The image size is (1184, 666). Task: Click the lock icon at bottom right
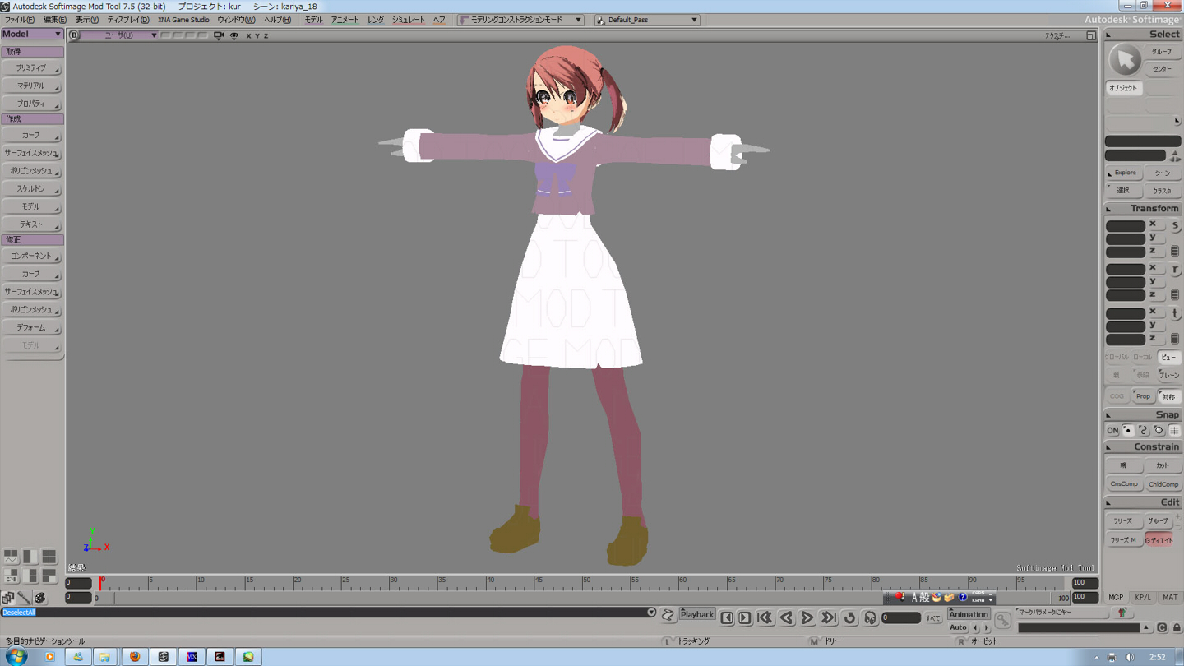pyautogui.click(x=1177, y=628)
